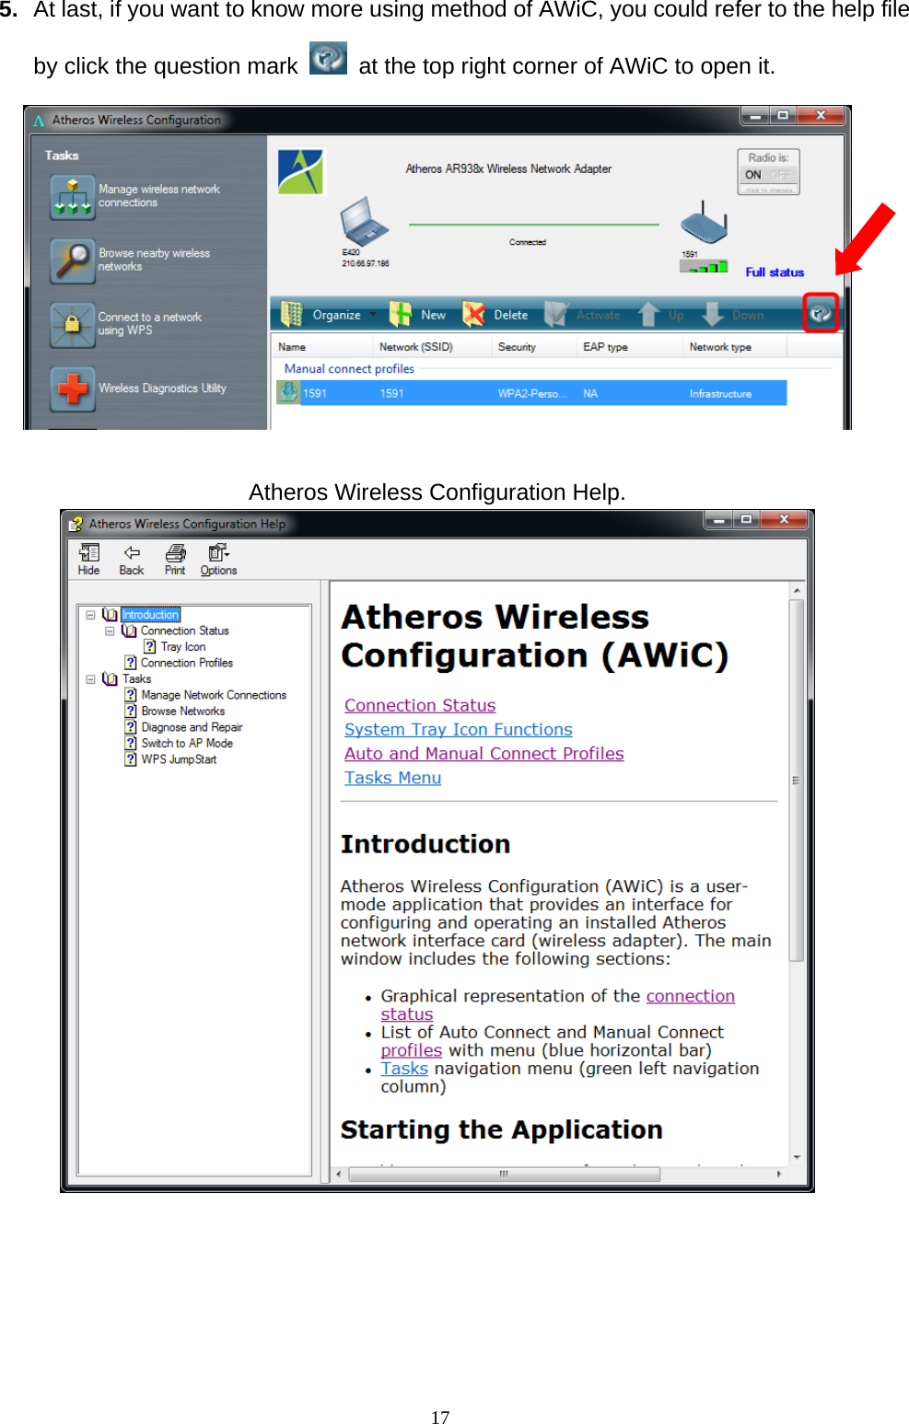The height and width of the screenshot is (1424, 909).
Task: Click the 'connection status' link in bullet list
Action: tap(691, 996)
